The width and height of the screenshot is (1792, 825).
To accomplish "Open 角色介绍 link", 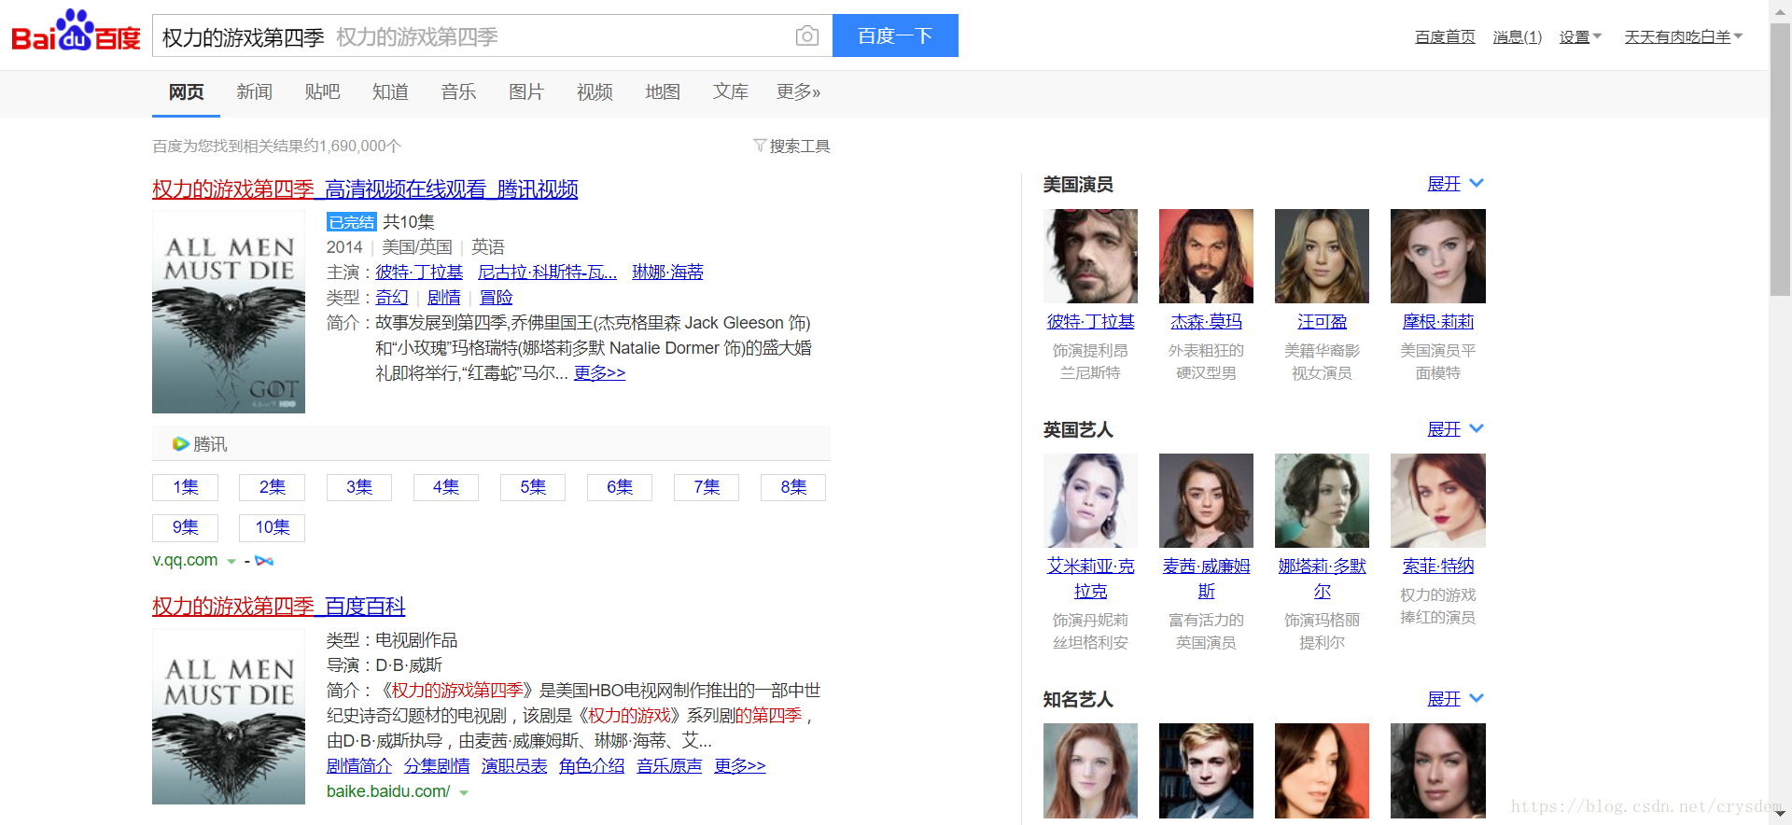I will [592, 765].
